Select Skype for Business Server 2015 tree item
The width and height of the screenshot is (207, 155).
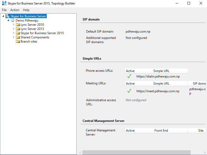42,33
